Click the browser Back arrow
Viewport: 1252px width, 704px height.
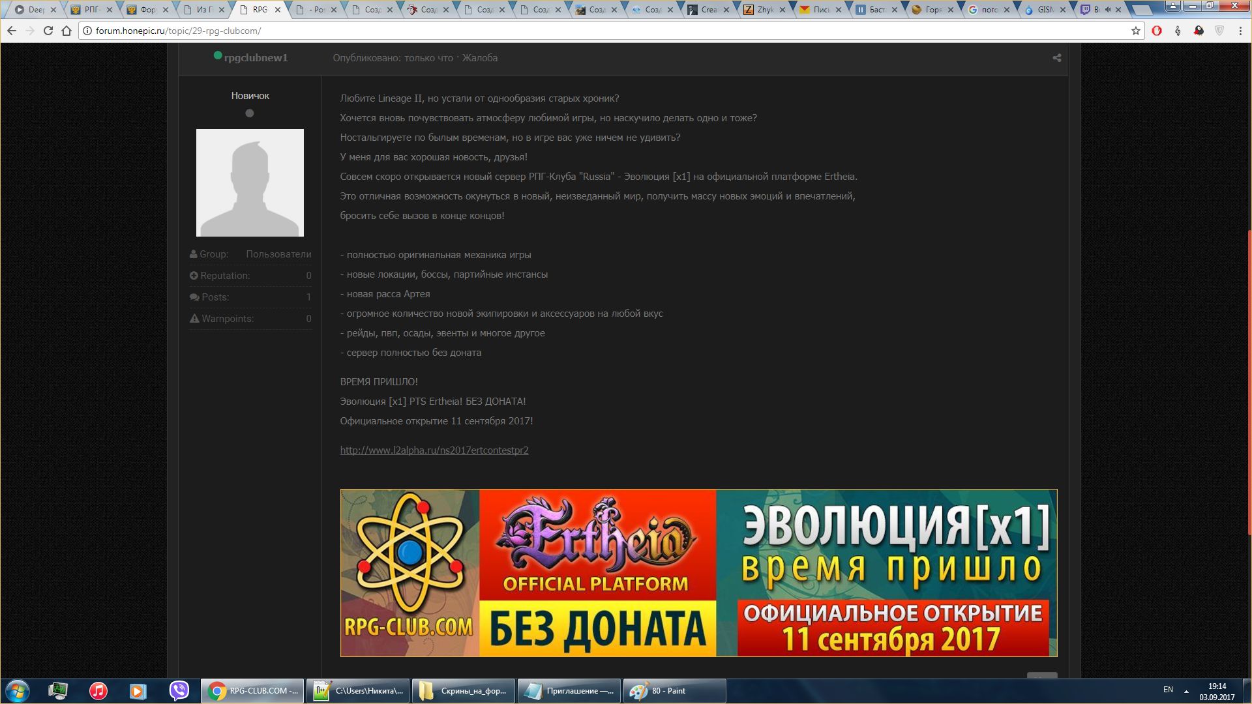tap(12, 31)
